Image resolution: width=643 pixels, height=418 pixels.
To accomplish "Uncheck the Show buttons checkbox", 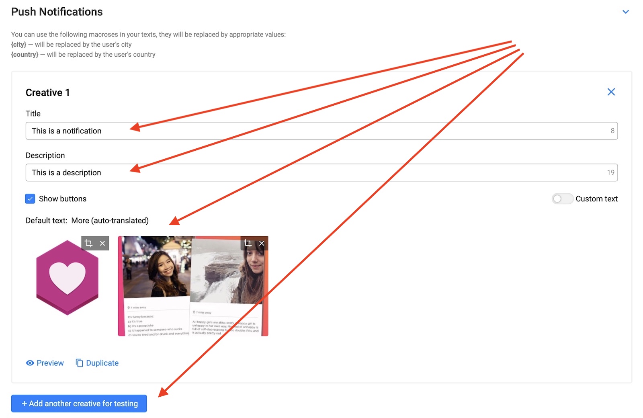I will pos(30,199).
